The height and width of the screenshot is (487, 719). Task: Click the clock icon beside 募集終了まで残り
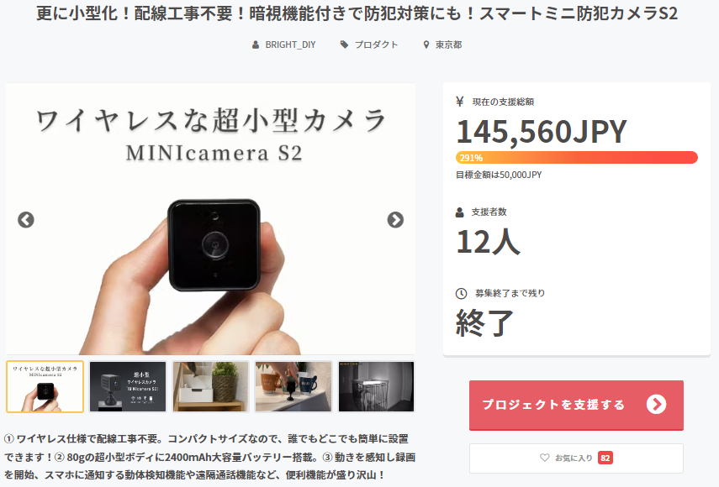pos(461,293)
